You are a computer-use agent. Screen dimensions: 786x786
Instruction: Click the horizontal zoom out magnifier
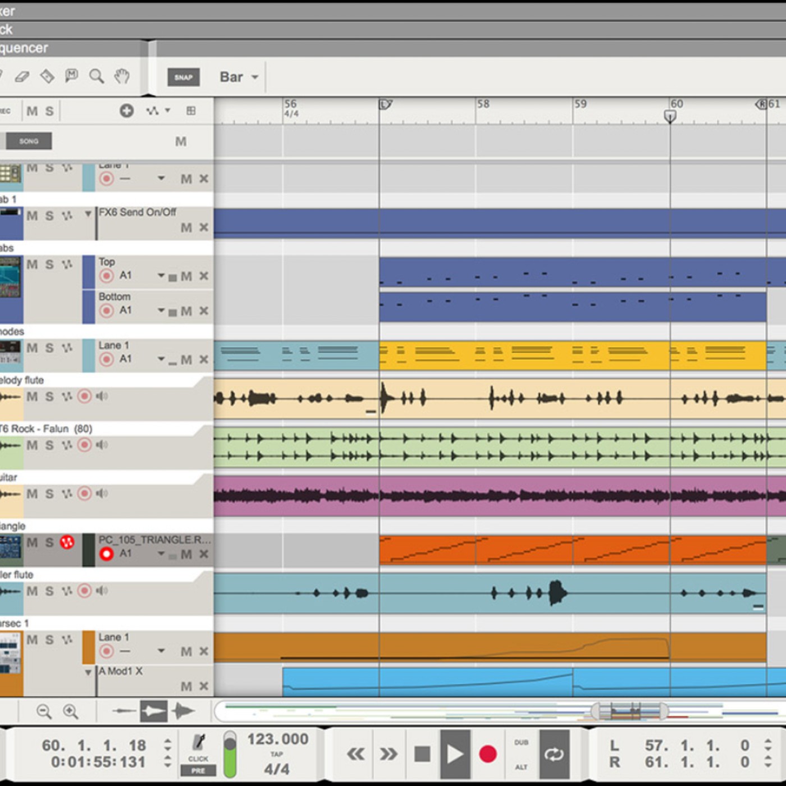coord(44,712)
